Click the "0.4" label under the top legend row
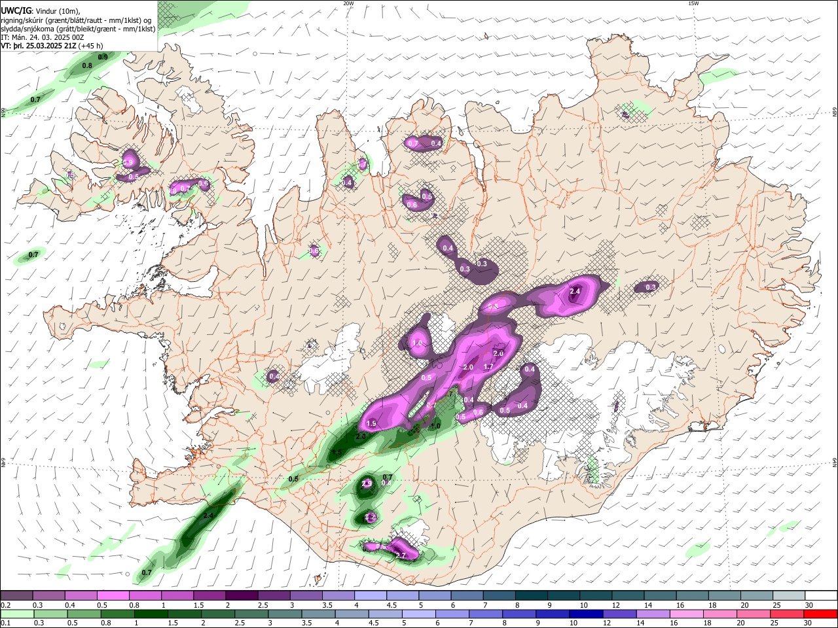The height and width of the screenshot is (628, 838). tap(69, 605)
